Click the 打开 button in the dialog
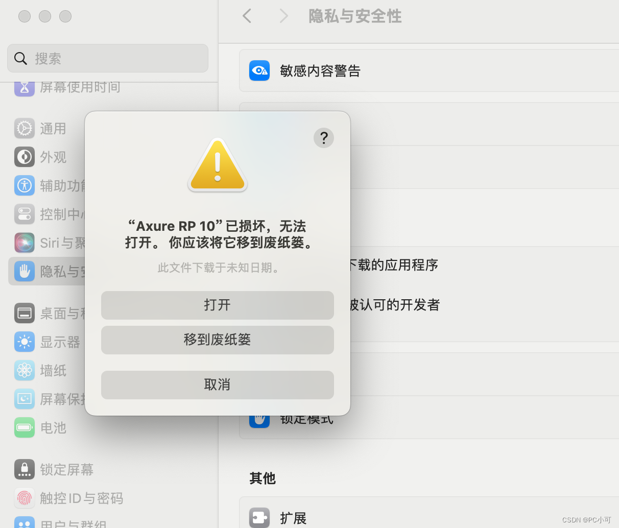 pyautogui.click(x=218, y=305)
